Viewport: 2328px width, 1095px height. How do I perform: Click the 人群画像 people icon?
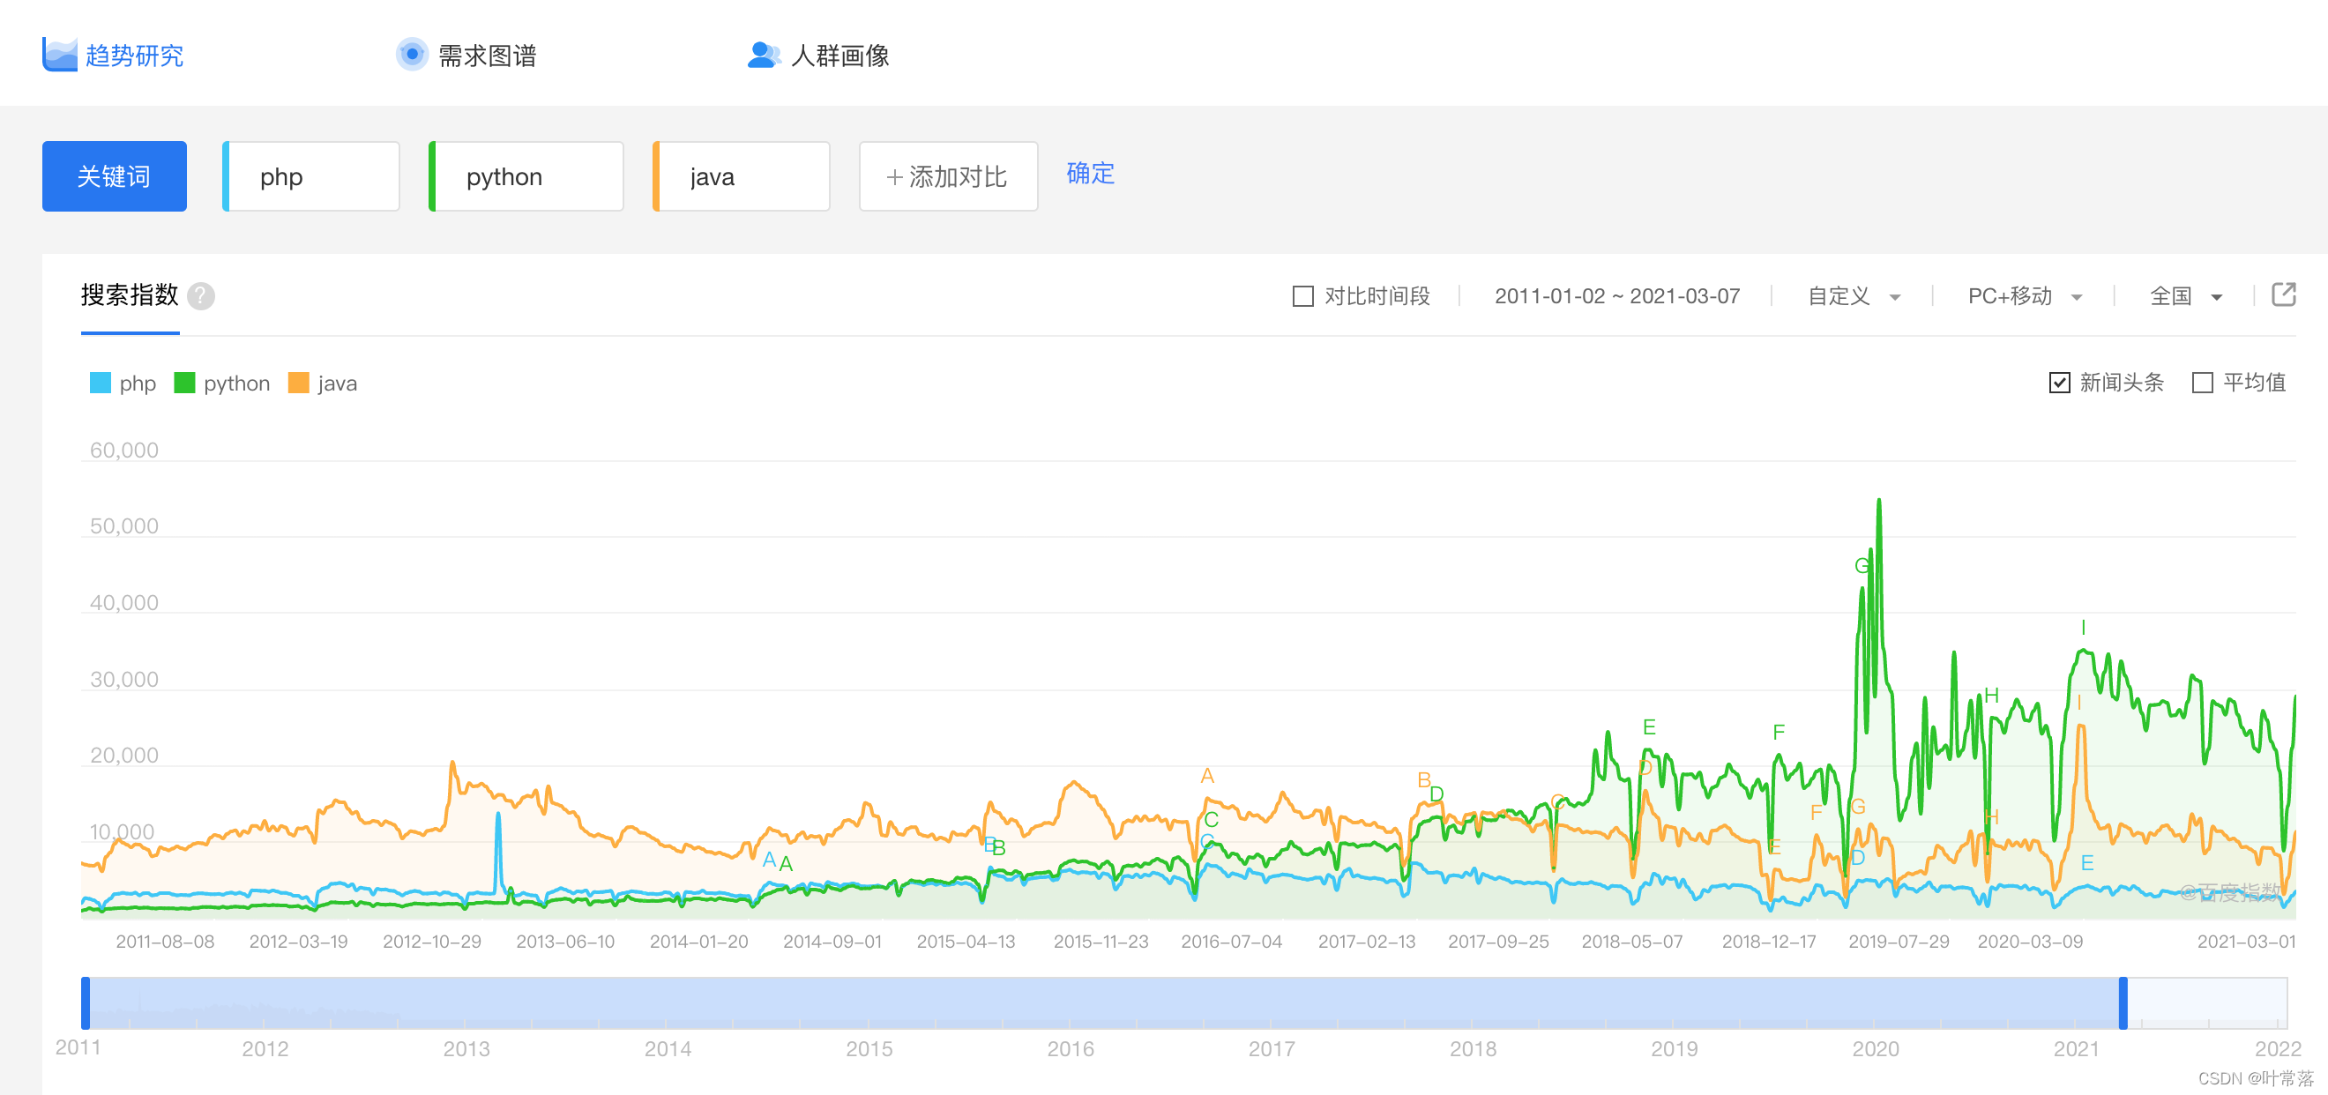pos(764,56)
